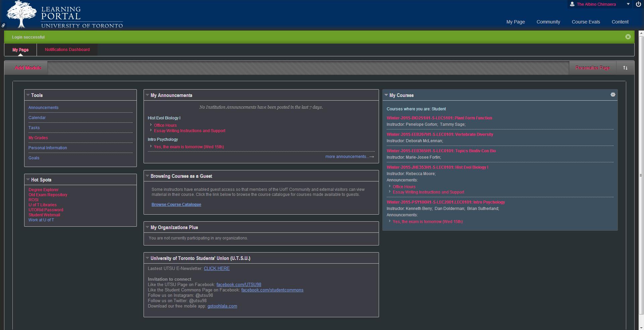644x330 pixels.
Task: Collapse the My Announcements module
Action: [x=147, y=95]
